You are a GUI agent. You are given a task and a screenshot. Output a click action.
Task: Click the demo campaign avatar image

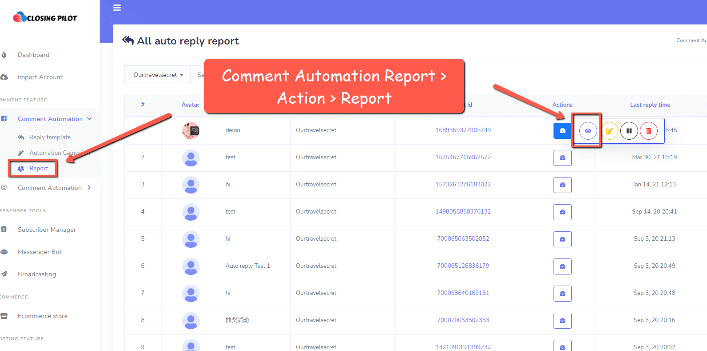click(191, 131)
